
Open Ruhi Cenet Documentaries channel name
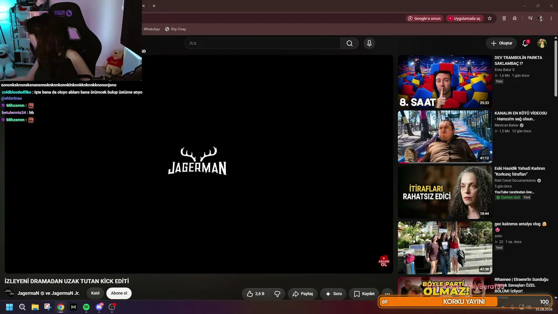click(x=515, y=181)
